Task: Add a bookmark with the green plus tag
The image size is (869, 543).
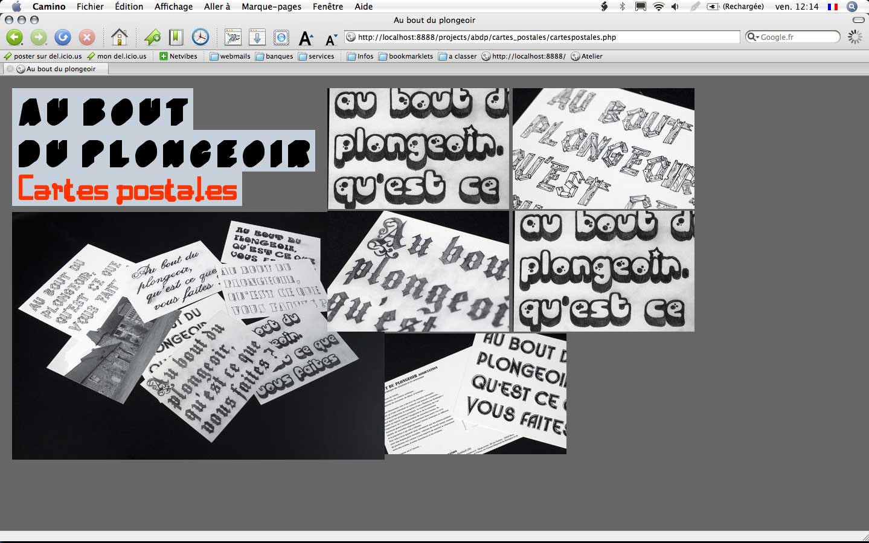Action: tap(152, 37)
